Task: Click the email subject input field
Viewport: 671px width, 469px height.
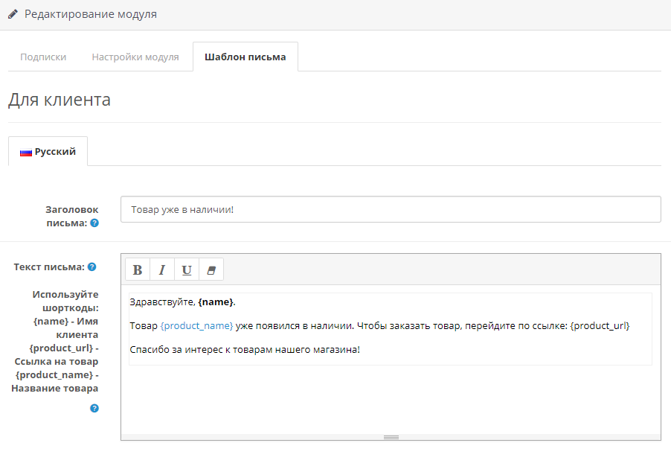Action: (x=391, y=209)
